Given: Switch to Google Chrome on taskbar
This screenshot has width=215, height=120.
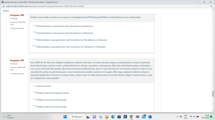Looking at the screenshot, I should (131, 117).
